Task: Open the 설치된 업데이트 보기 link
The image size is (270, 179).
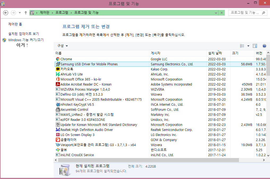Action: (24, 34)
